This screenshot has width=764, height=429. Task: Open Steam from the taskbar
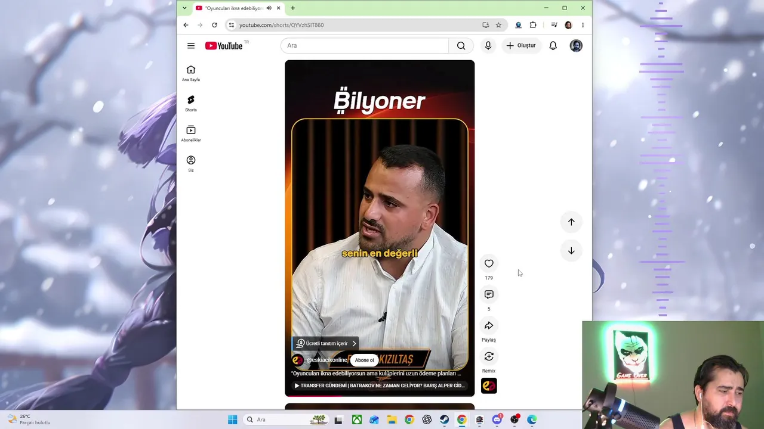445,419
